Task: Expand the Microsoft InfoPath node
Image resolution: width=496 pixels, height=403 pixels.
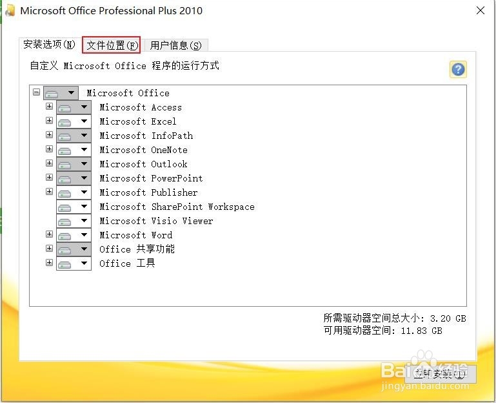Action: click(49, 134)
